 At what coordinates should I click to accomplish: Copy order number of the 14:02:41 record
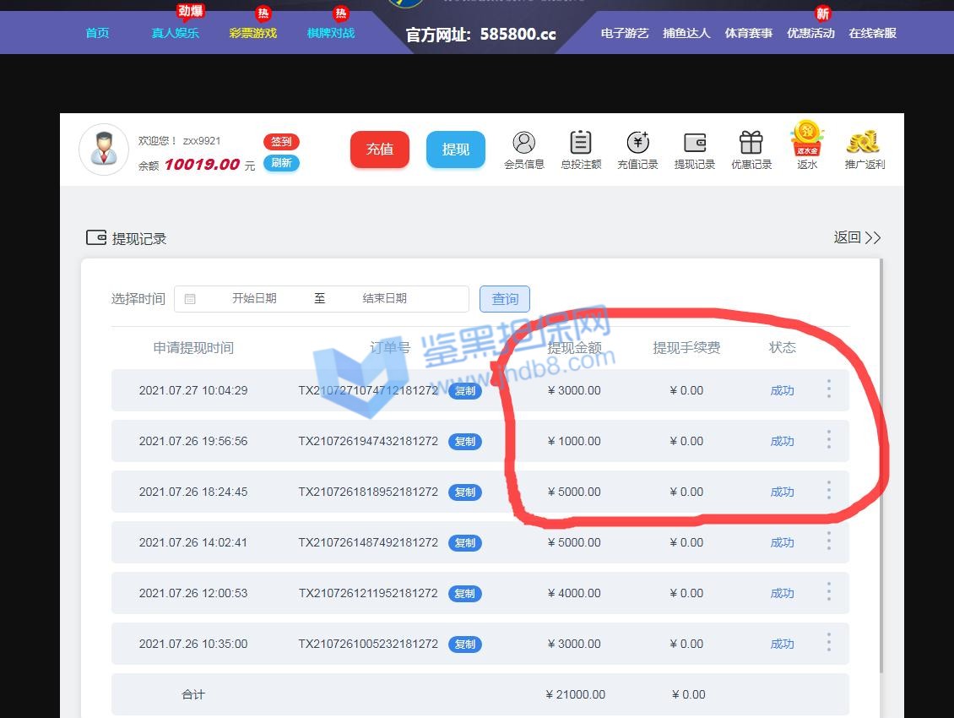465,543
